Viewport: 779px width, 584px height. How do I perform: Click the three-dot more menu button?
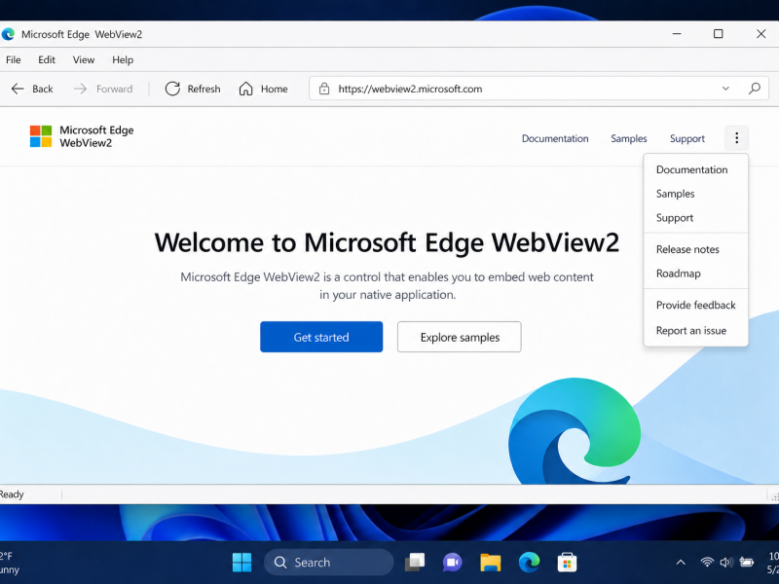737,137
